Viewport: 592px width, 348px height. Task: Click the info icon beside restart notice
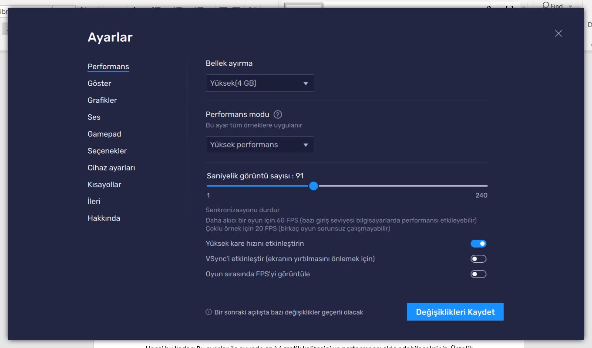tap(209, 312)
